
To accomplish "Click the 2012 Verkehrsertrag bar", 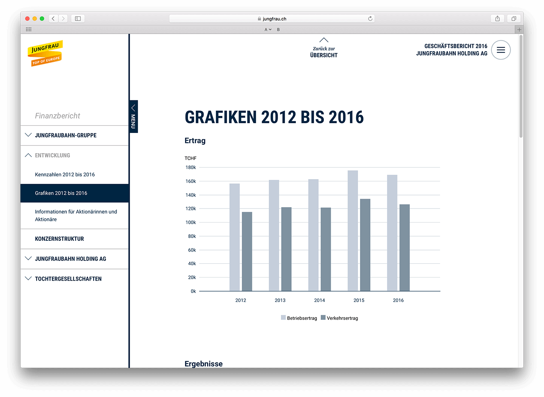I will (x=247, y=252).
